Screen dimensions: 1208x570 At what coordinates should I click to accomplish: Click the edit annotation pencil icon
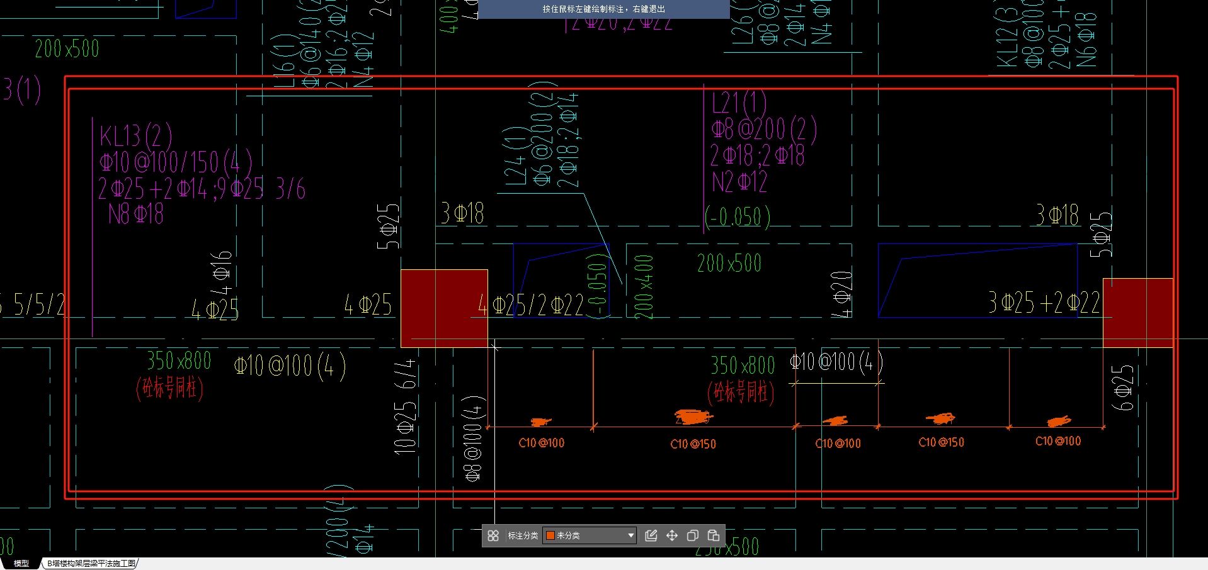click(651, 535)
